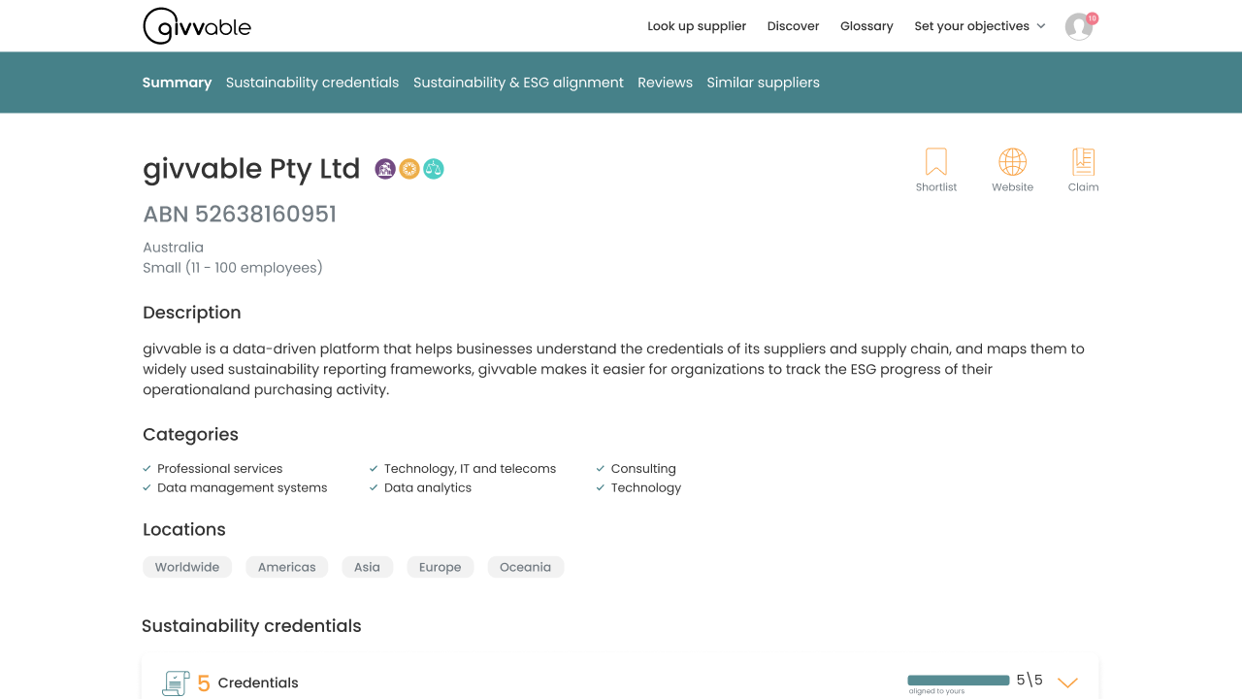Bookmark supplier with the Shortlist icon
The image size is (1242, 699).
coord(936,161)
